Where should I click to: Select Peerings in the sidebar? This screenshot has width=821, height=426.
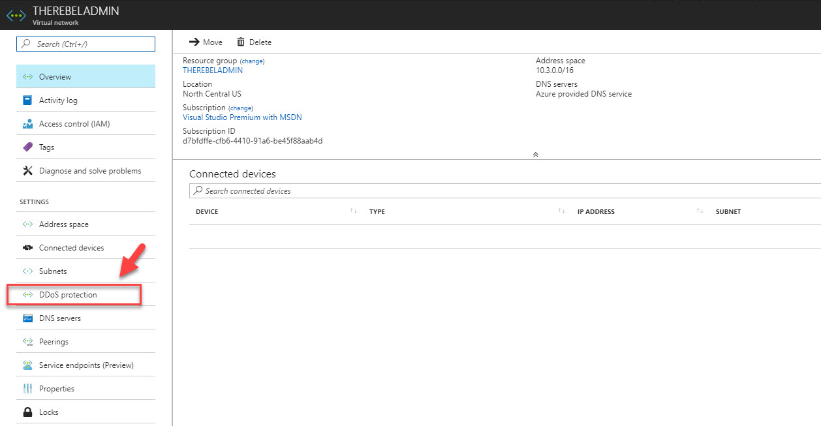(x=54, y=342)
